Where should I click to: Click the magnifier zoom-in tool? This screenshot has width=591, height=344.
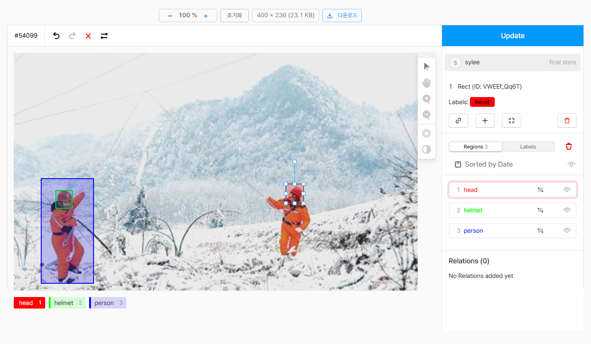(x=427, y=99)
